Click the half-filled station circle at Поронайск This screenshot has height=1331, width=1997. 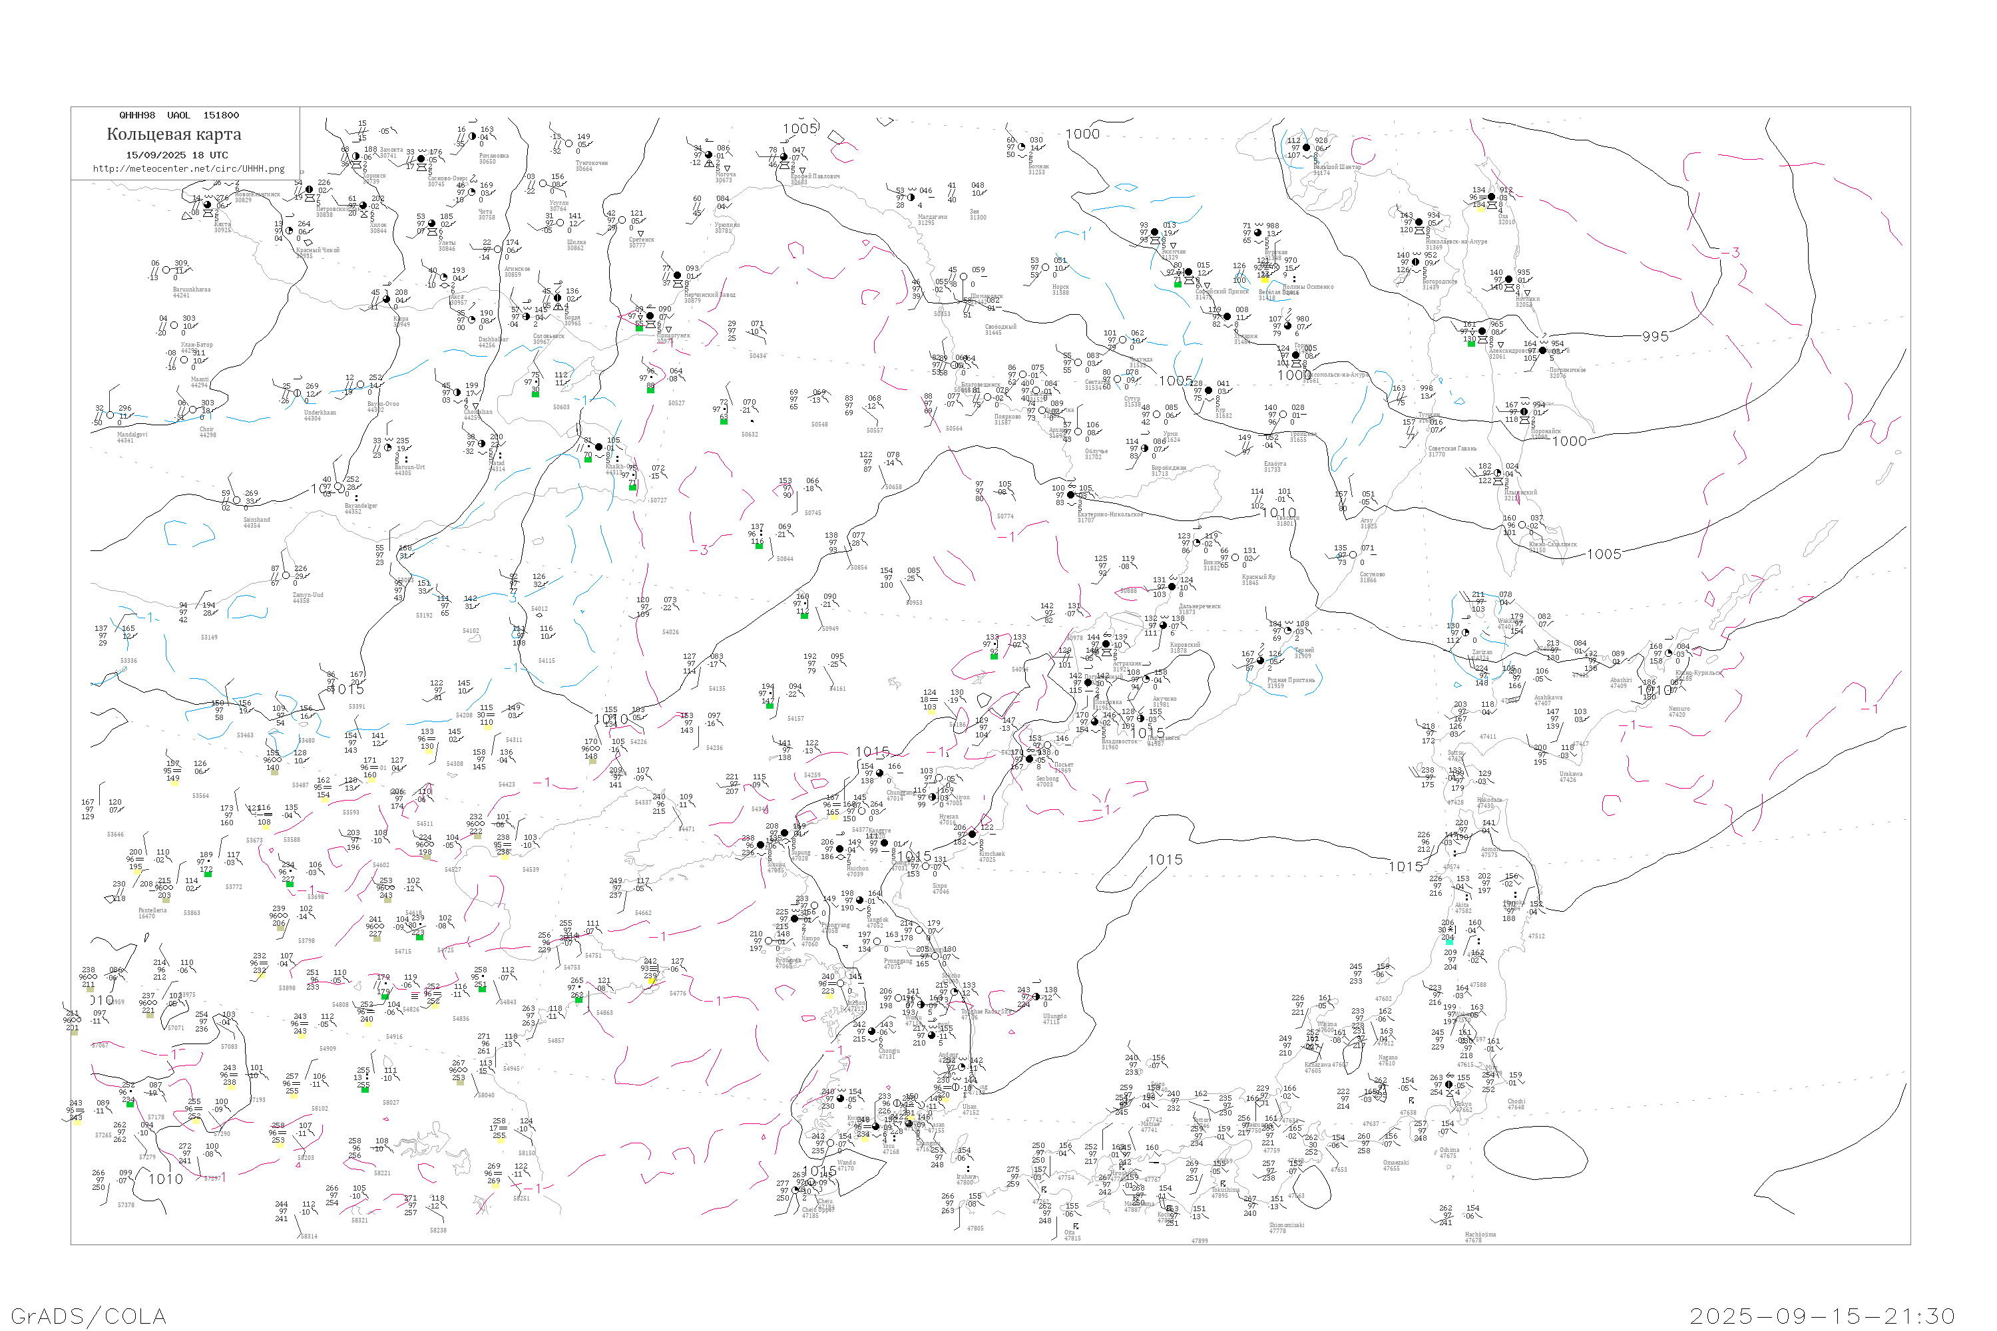pos(1524,412)
